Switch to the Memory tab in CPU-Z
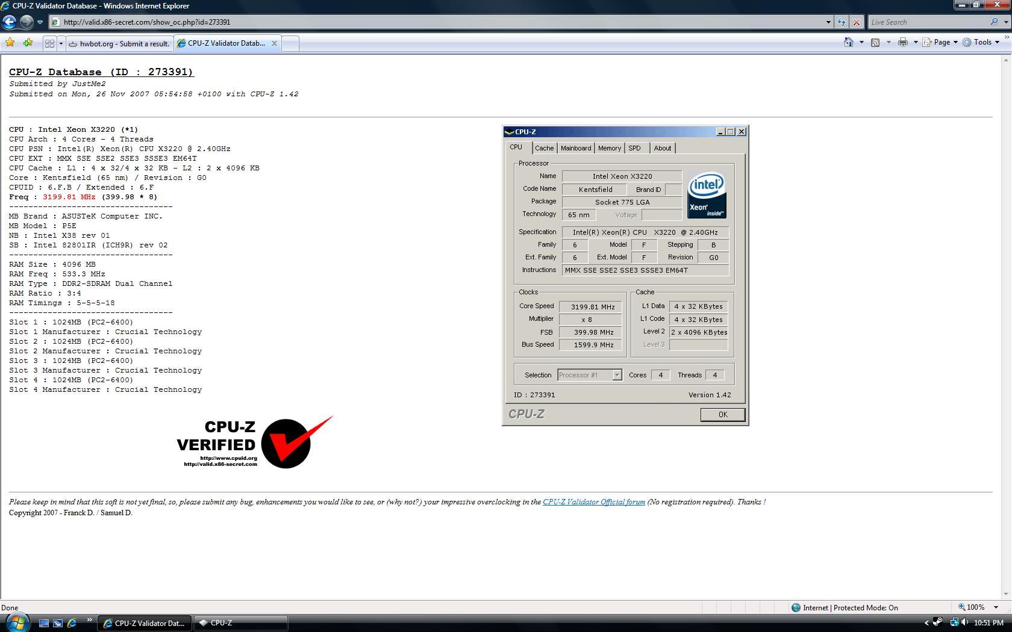 pyautogui.click(x=610, y=148)
